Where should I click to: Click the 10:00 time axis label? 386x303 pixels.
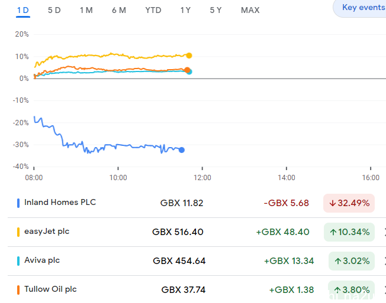click(x=118, y=178)
